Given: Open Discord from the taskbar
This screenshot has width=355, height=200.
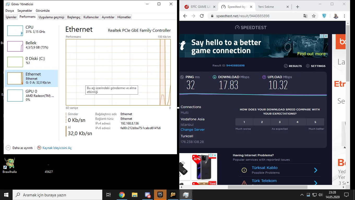Looking at the screenshot, I should [147, 195].
